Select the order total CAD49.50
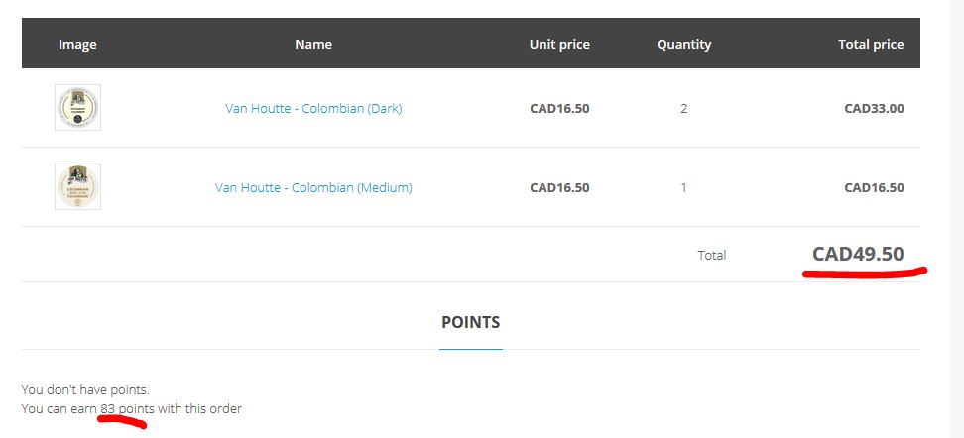The image size is (964, 438). (858, 254)
